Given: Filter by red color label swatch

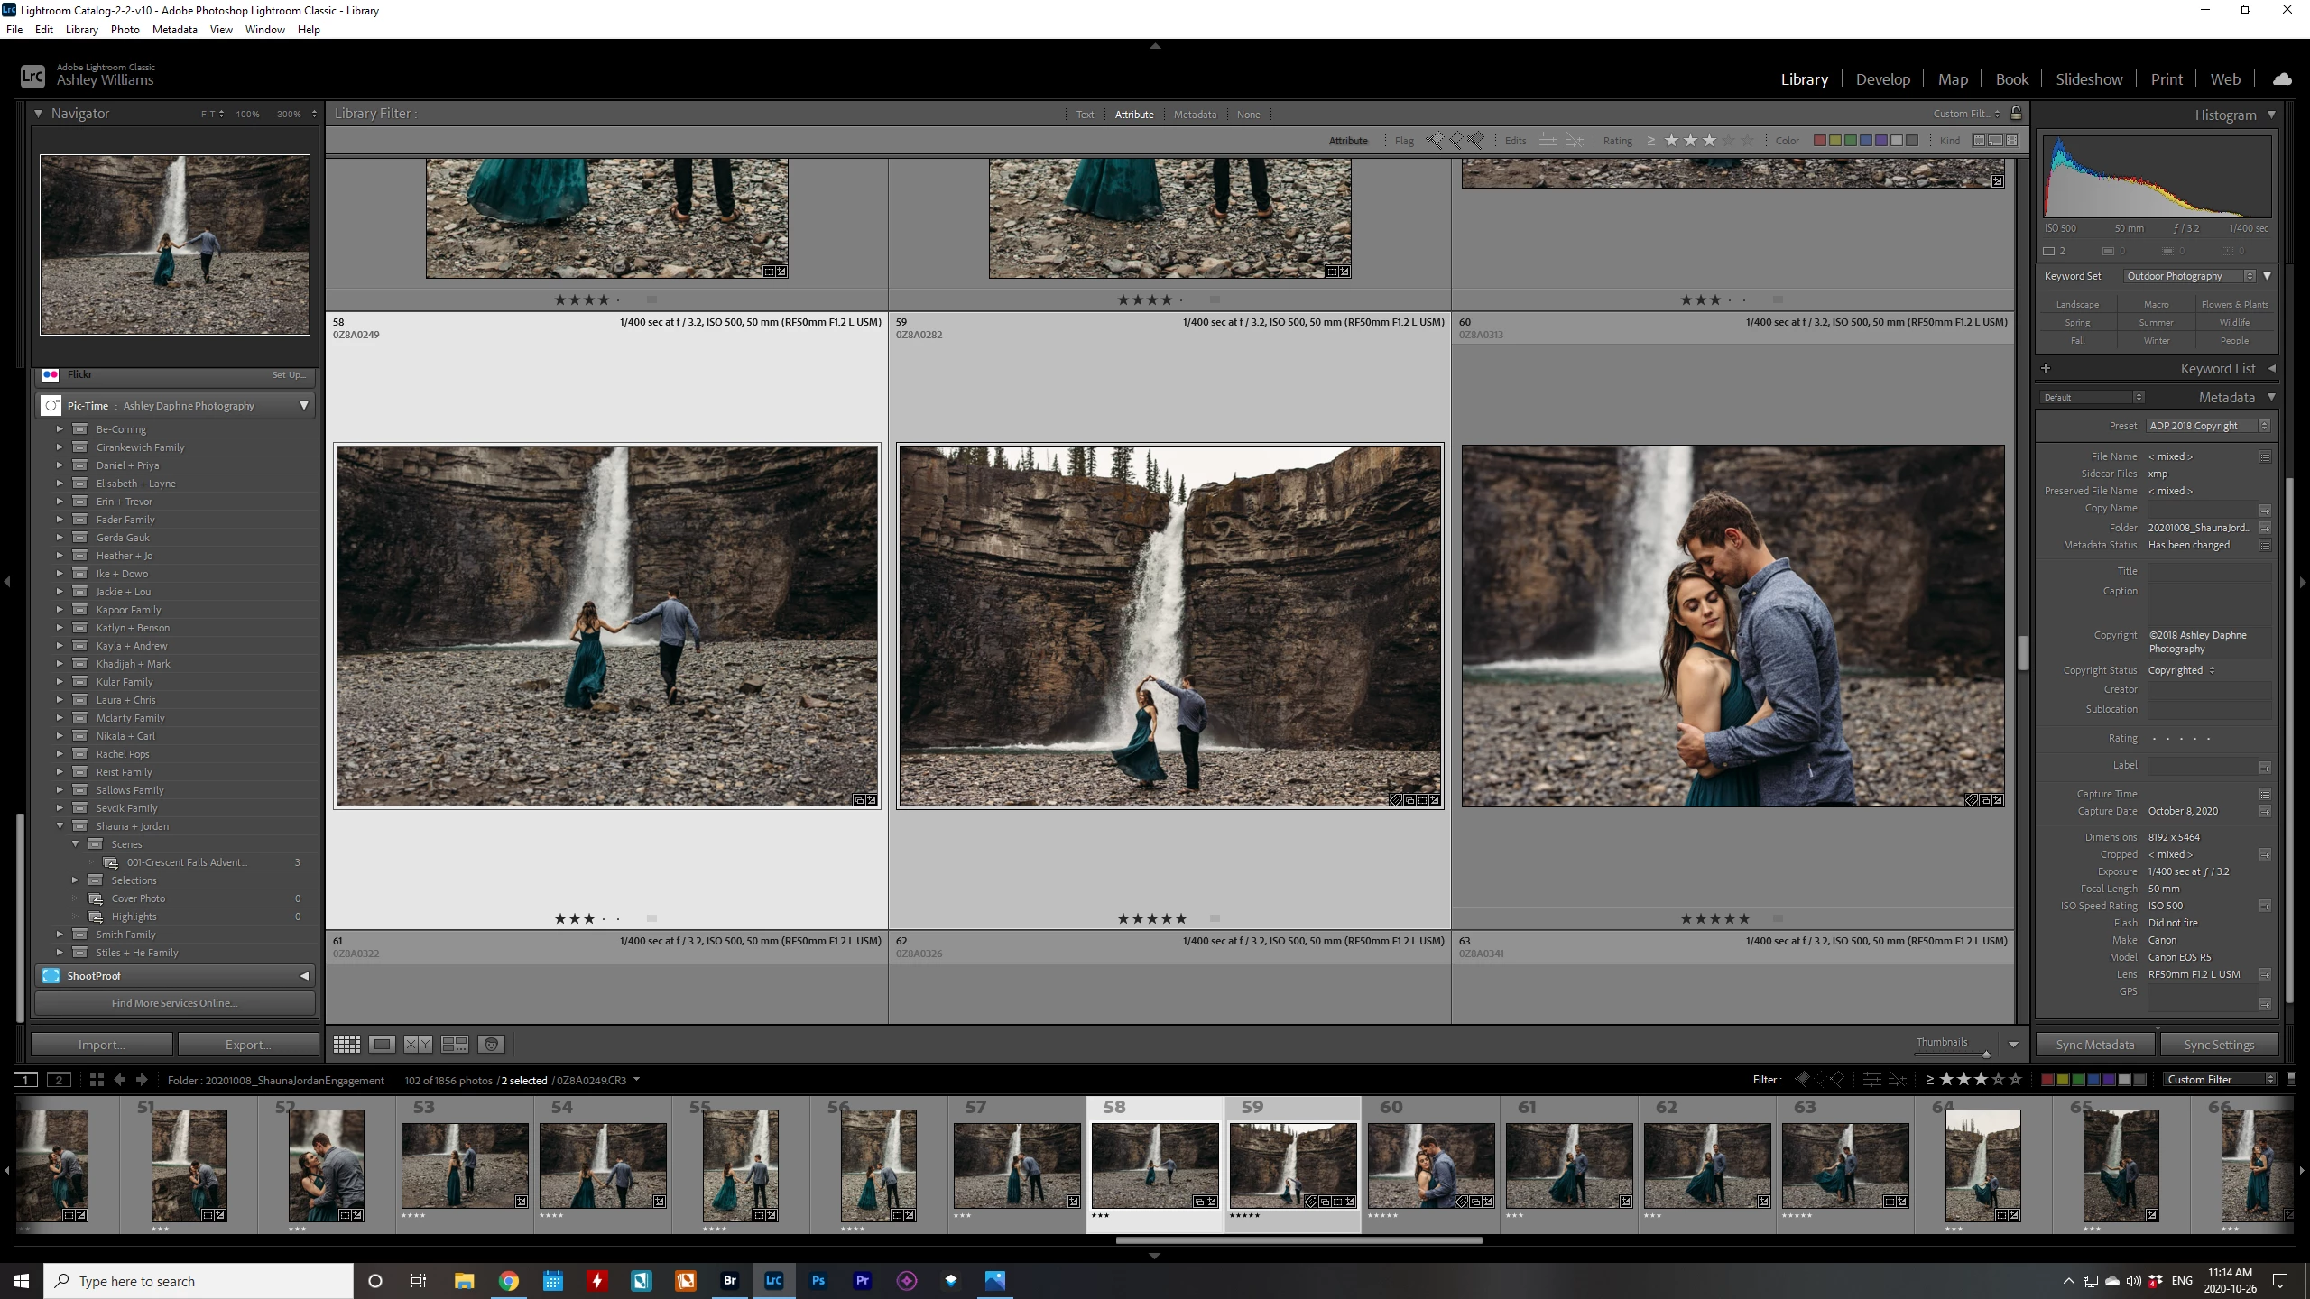Looking at the screenshot, I should point(1820,140).
